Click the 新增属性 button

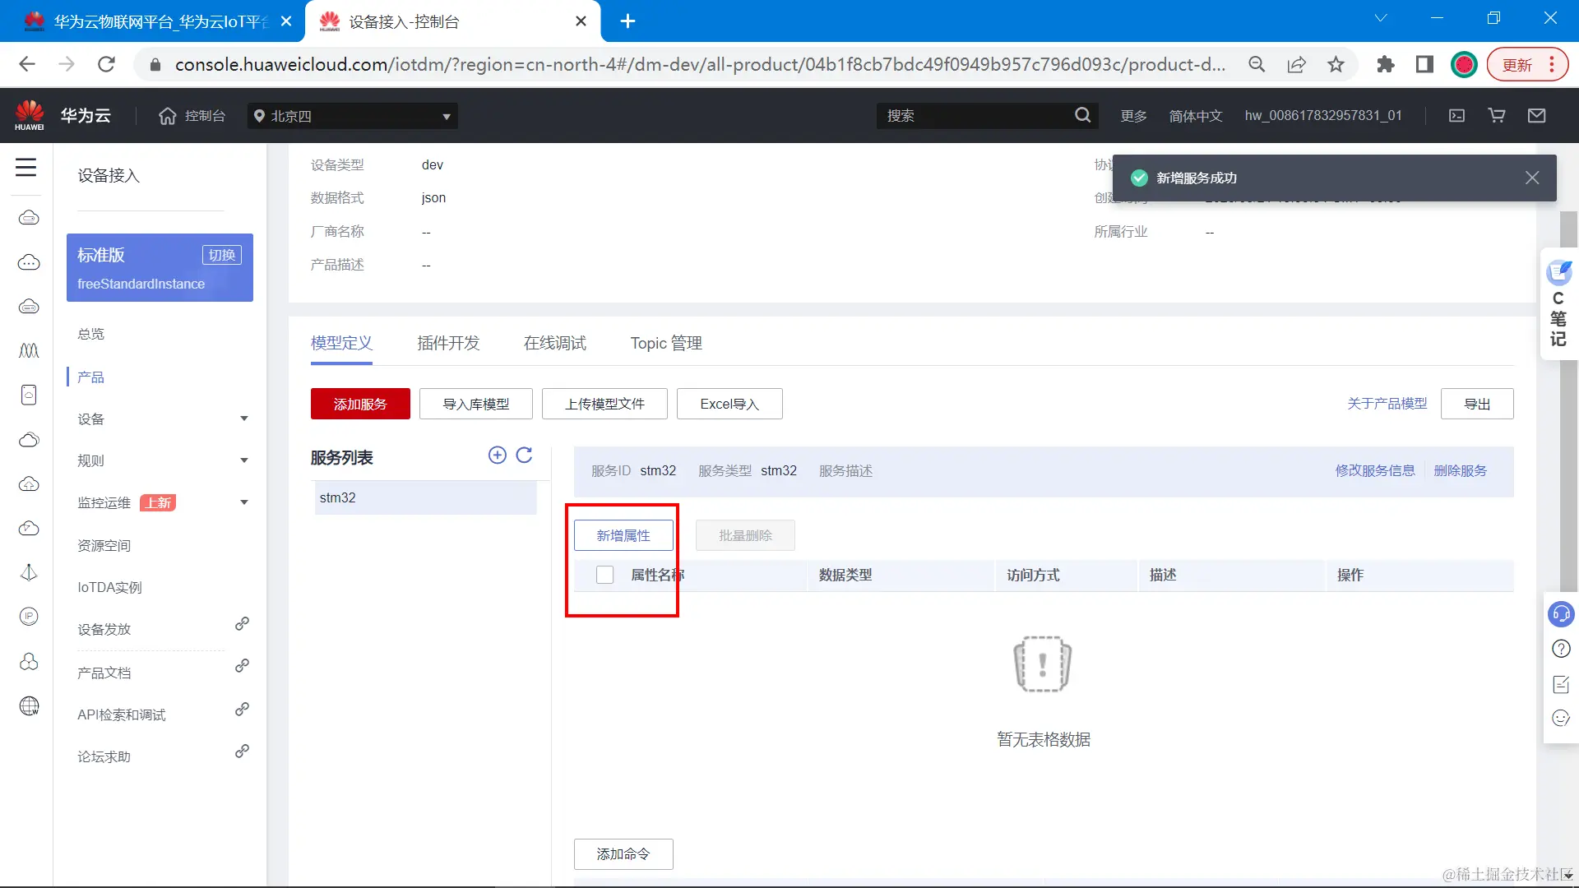(623, 535)
